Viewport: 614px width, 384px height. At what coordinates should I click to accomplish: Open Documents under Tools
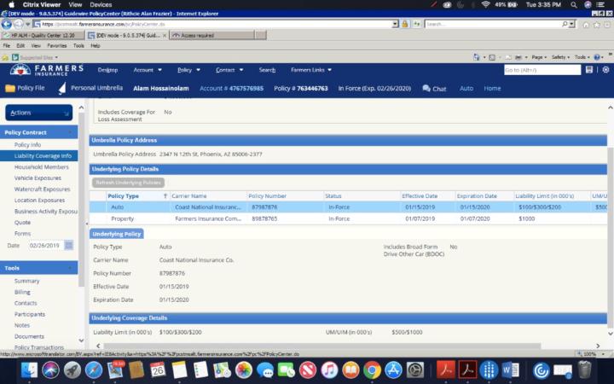(29, 336)
